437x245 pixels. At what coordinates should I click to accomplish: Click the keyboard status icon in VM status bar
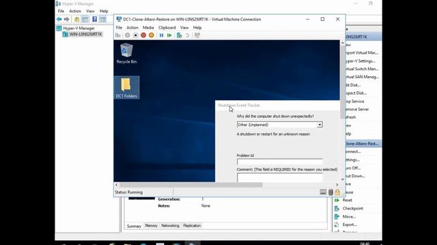point(323,192)
